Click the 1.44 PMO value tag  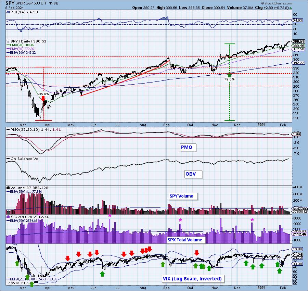pyautogui.click(x=297, y=134)
